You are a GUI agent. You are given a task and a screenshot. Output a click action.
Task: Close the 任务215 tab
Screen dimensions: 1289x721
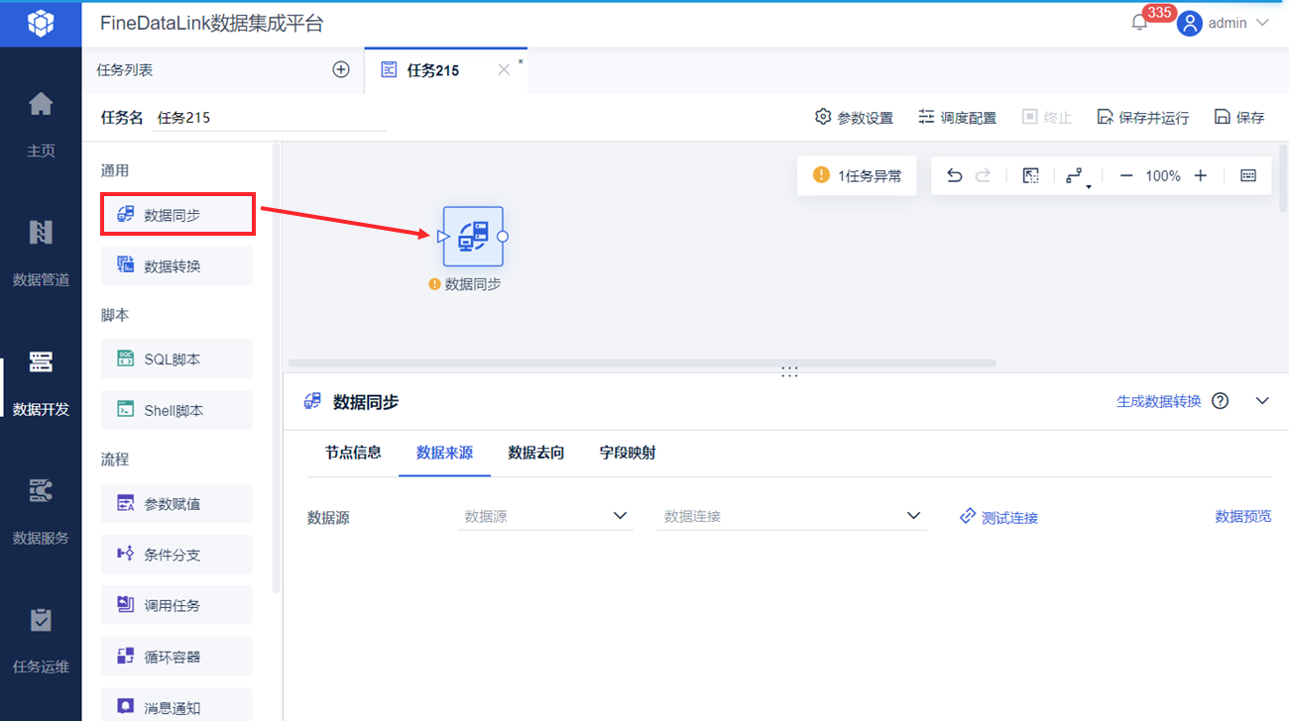[x=504, y=69]
